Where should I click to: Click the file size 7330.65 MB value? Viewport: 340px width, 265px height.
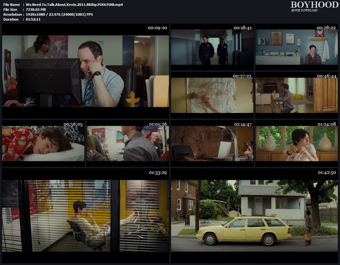click(x=36, y=10)
